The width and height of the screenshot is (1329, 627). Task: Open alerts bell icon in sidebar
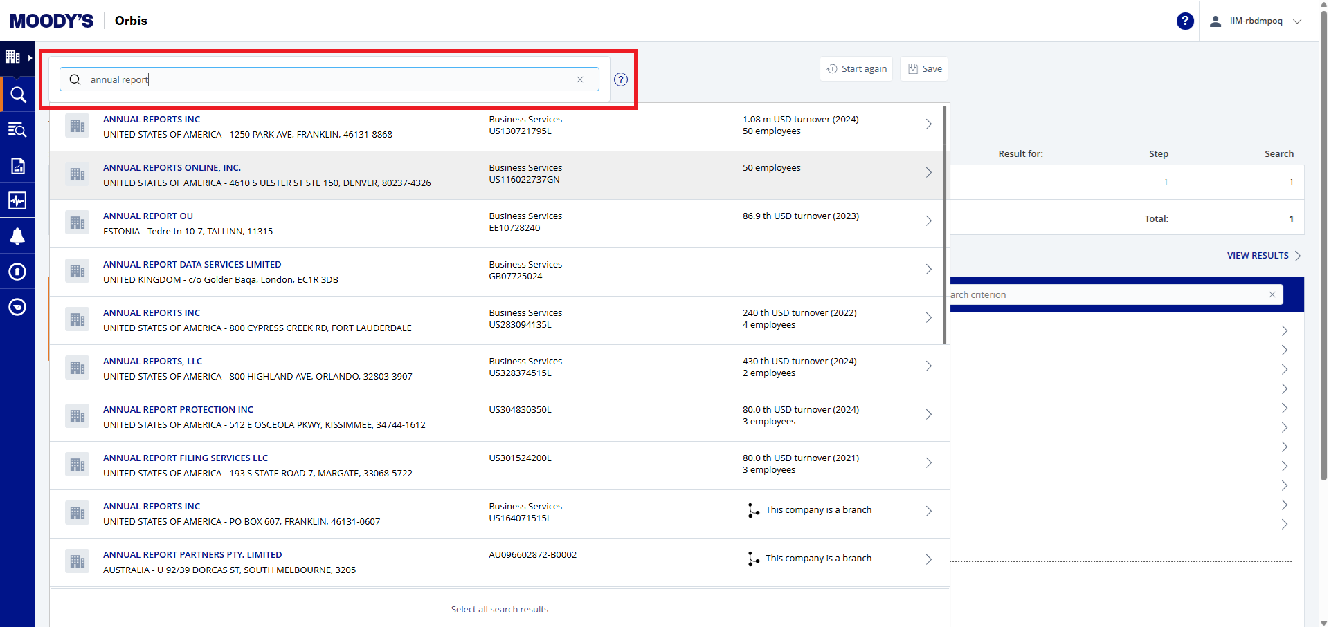click(x=17, y=236)
